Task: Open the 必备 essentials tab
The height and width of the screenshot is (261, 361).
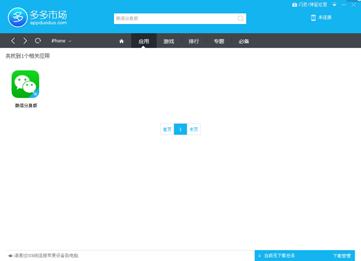Action: pos(244,42)
